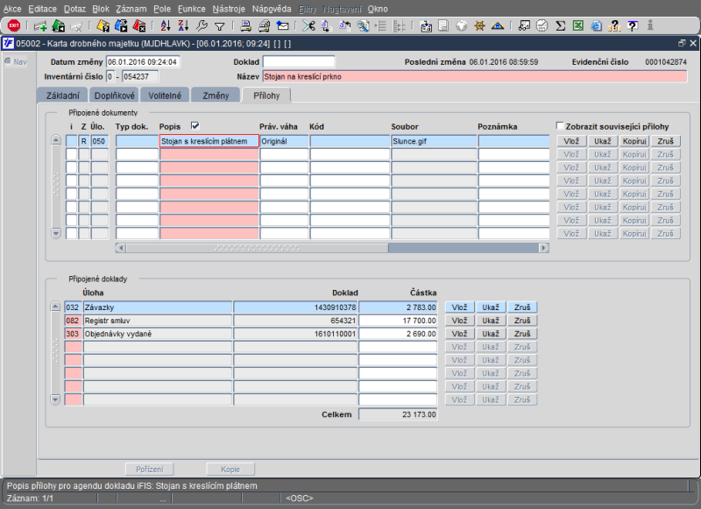
Task: Sort descending with the Z-A icon
Action: tap(183, 26)
